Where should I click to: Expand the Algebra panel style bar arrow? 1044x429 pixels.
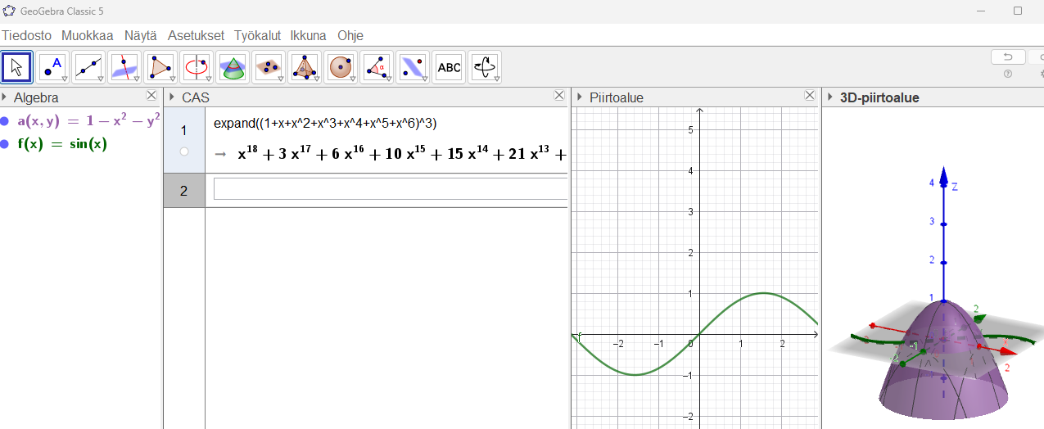(5, 97)
